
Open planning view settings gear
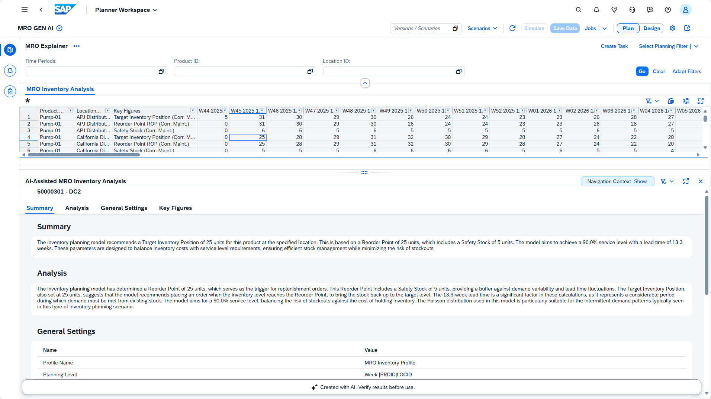[x=672, y=28]
